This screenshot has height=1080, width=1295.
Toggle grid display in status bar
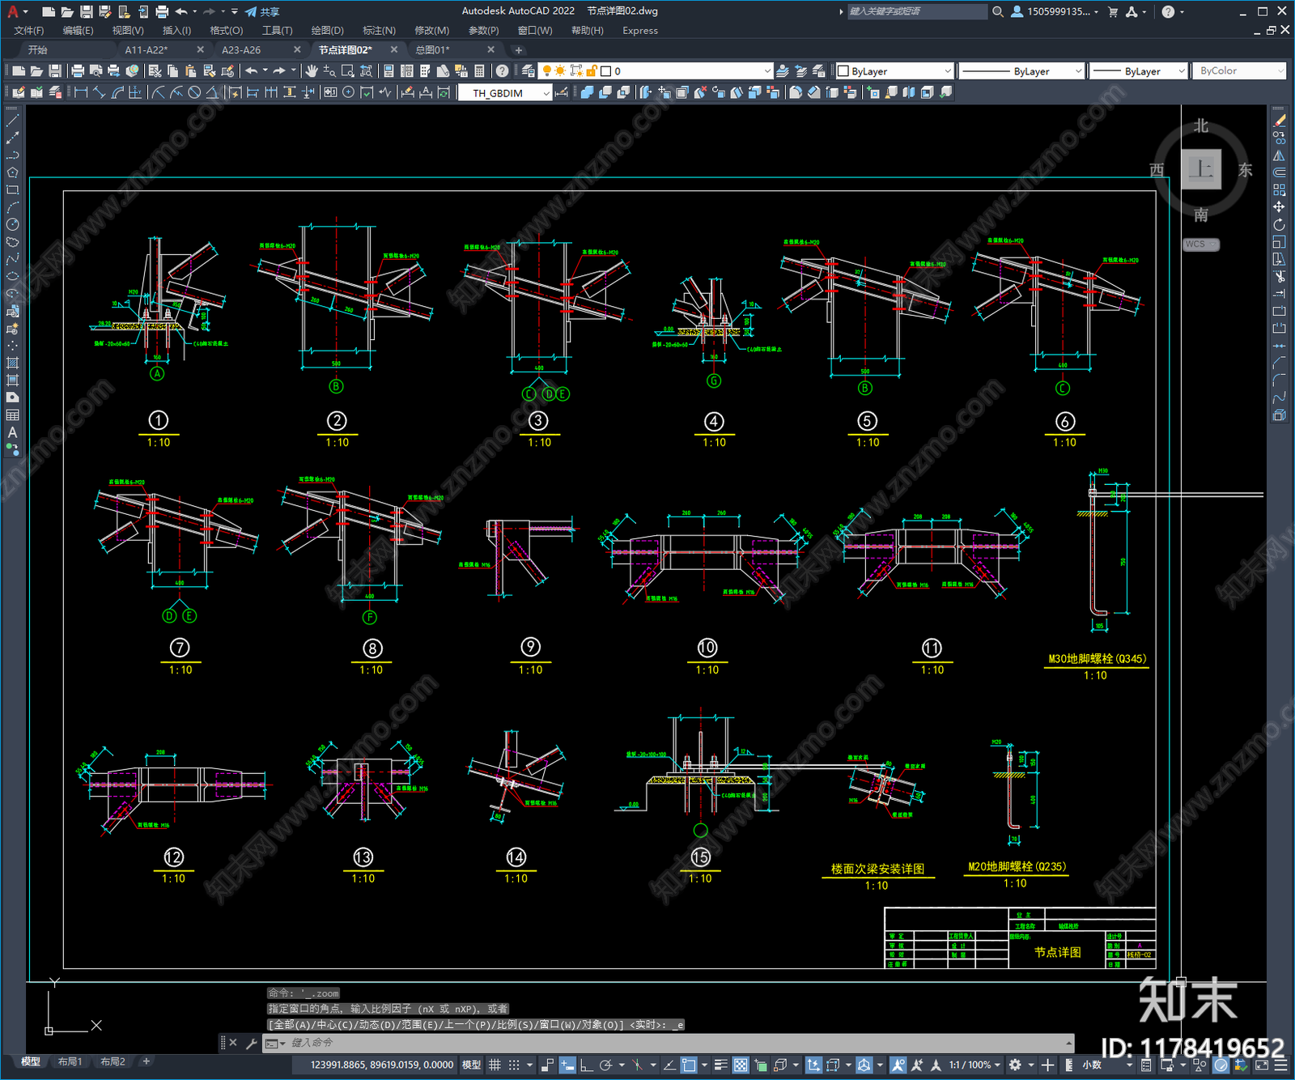(495, 1065)
